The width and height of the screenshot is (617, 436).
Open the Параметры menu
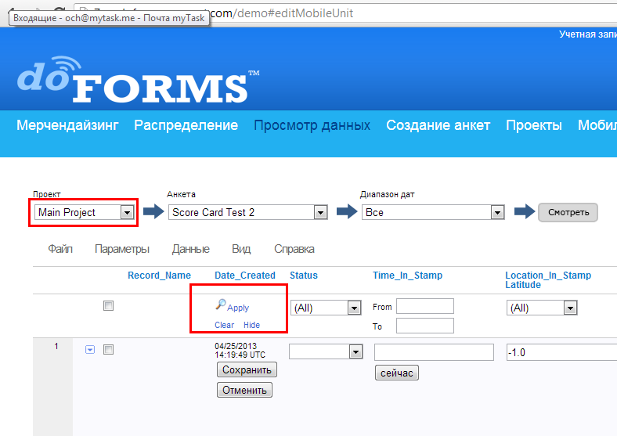(121, 249)
